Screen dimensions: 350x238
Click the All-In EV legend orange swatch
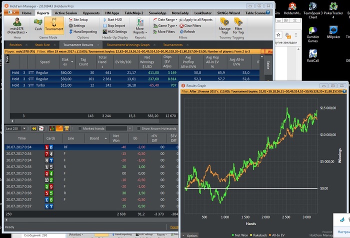pos(270,235)
